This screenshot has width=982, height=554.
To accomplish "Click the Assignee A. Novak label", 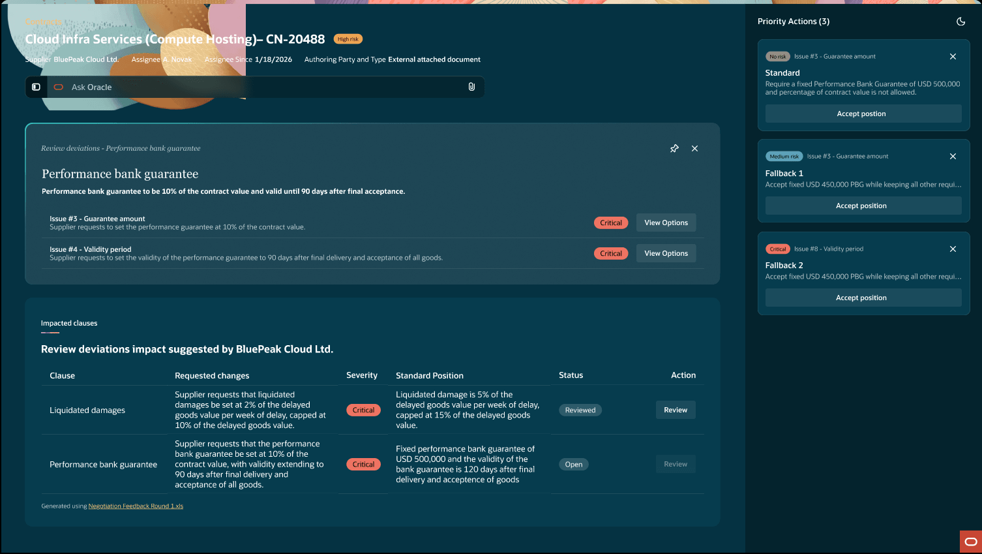I will point(162,59).
